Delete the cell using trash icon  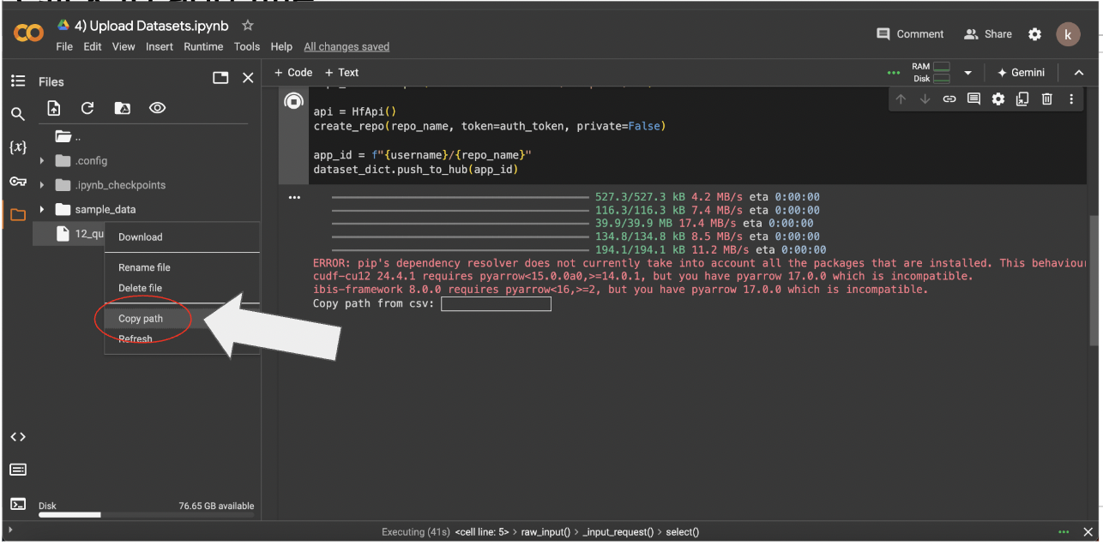[x=1046, y=99]
